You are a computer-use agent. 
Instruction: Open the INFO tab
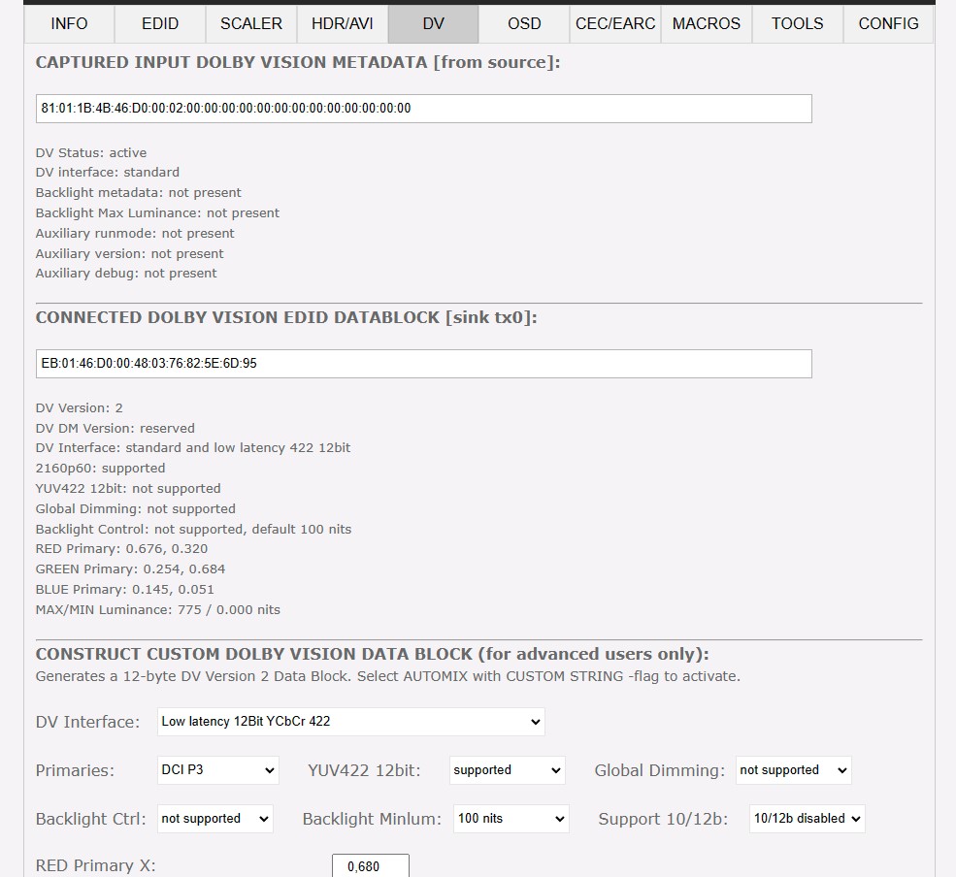click(69, 24)
